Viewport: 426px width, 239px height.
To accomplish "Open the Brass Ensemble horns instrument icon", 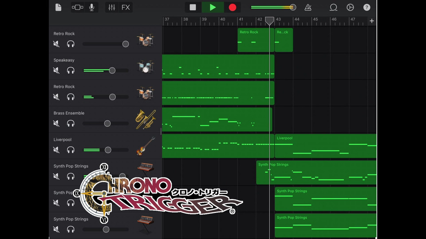I will (x=146, y=119).
